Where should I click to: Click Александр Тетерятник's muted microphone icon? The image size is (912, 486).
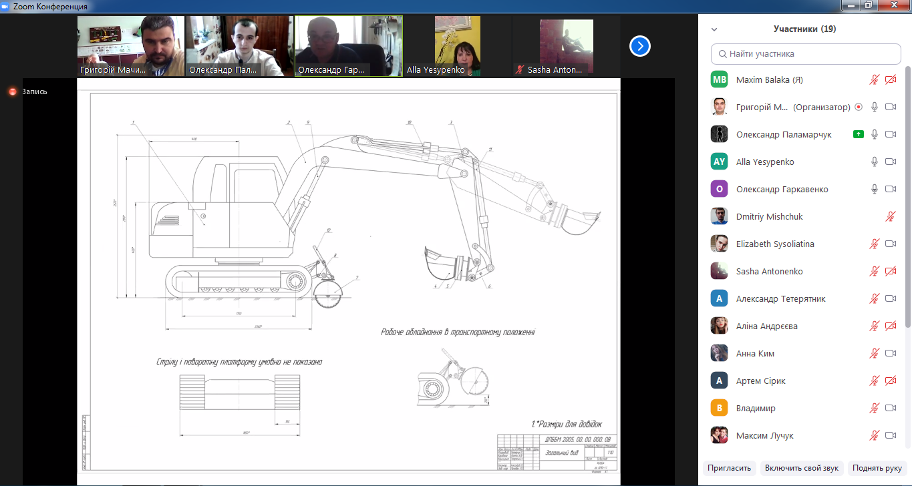click(874, 298)
